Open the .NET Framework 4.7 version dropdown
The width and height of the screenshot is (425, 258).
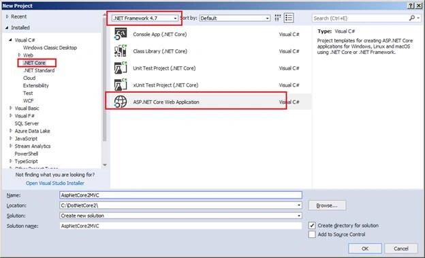(145, 18)
